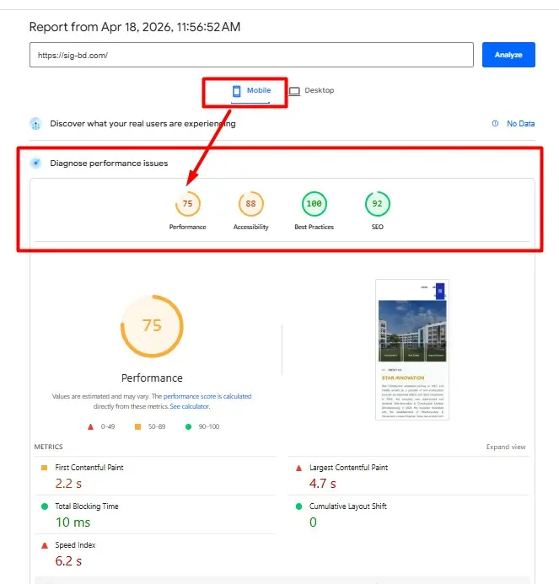Screen dimensions: 559x584
Task: Click the large Performance heading
Action: (x=152, y=378)
